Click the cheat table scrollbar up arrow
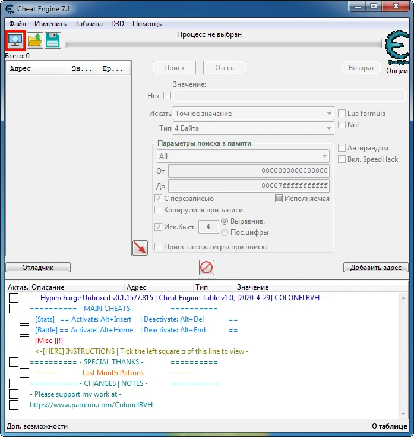414x437 pixels. click(403, 298)
